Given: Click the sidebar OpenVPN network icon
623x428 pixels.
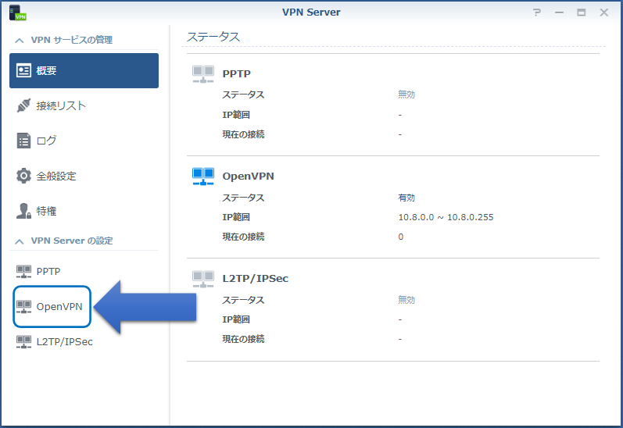Looking at the screenshot, I should click(23, 306).
